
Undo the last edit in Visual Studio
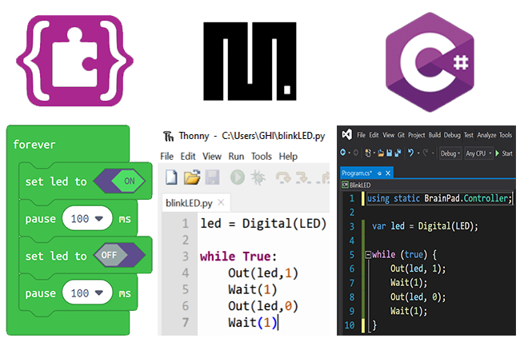click(411, 153)
